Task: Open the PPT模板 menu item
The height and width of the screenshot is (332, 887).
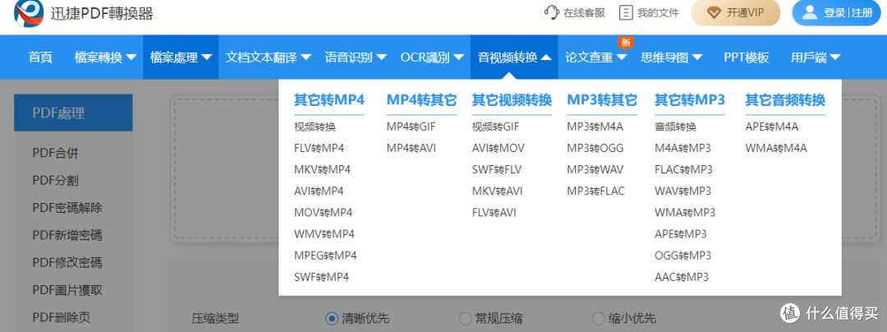Action: 747,58
